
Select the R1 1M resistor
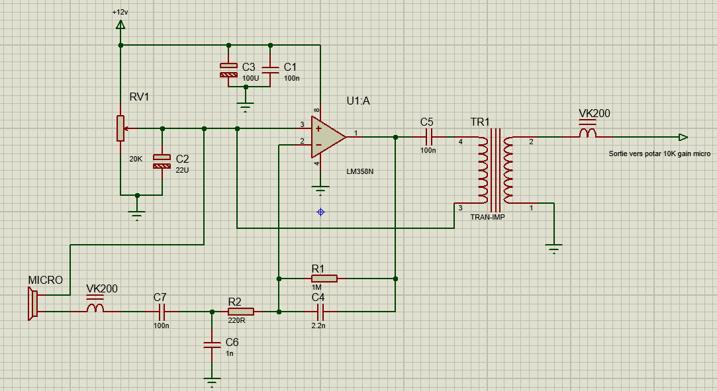click(x=324, y=278)
